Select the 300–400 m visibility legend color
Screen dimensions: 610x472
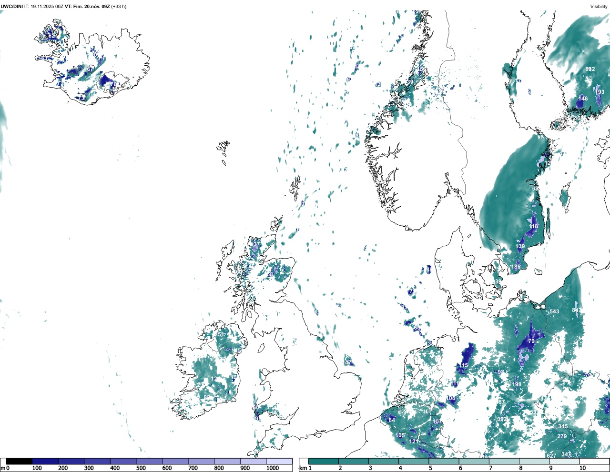point(97,461)
